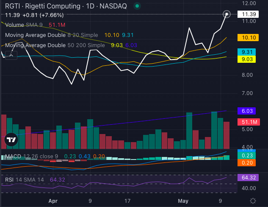Click the 64.32 value in RSI legend

click(x=58, y=179)
